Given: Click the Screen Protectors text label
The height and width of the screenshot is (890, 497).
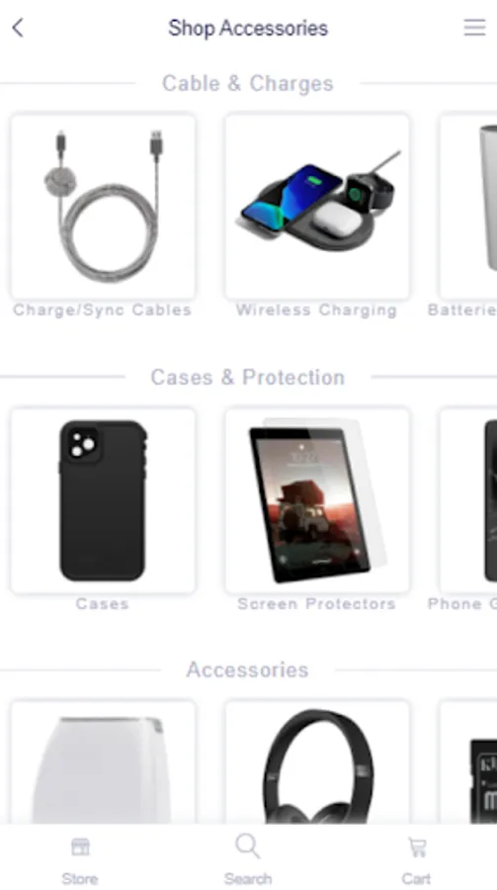Looking at the screenshot, I should [316, 604].
